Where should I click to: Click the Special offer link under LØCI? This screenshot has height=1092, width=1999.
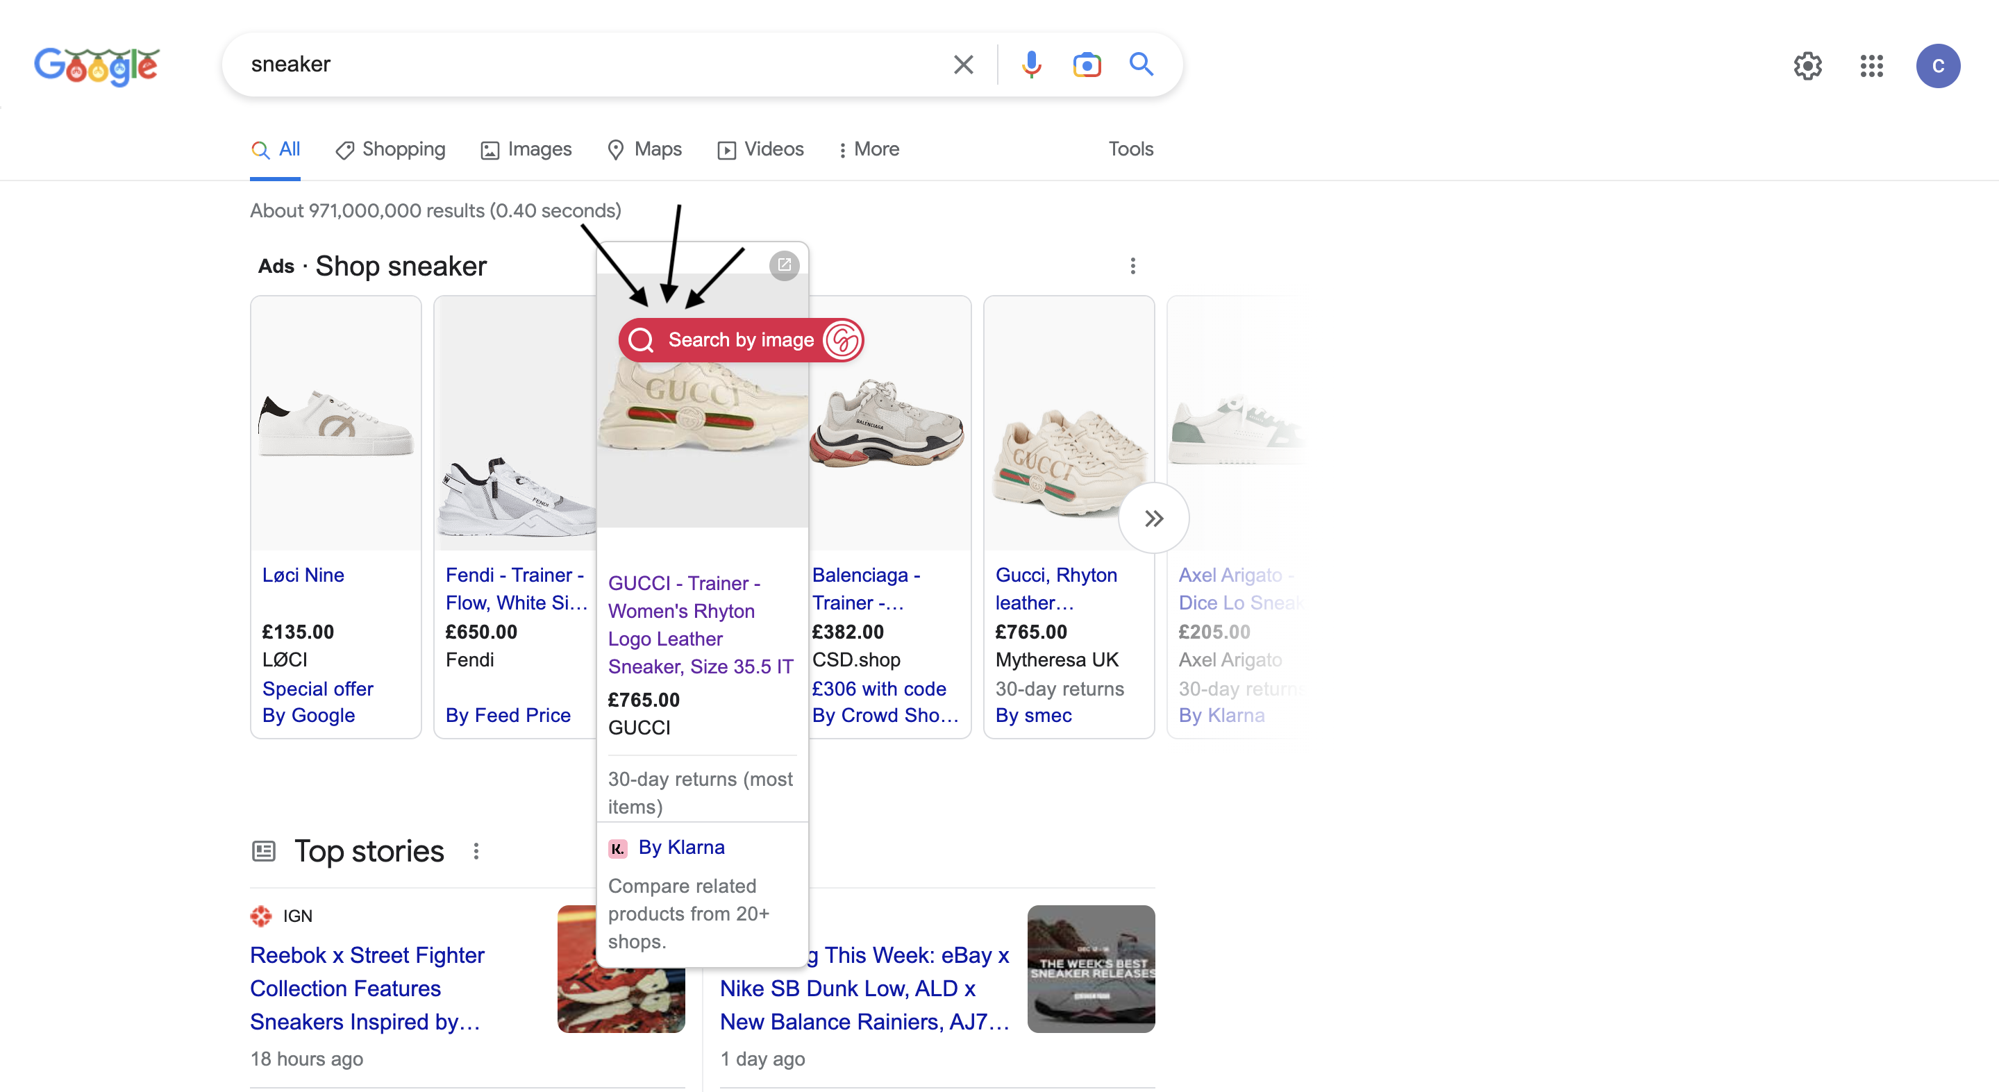click(317, 689)
